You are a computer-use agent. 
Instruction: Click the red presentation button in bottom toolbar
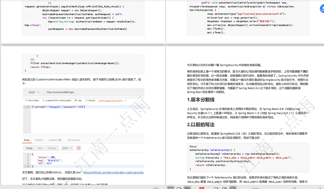tap(202, 188)
